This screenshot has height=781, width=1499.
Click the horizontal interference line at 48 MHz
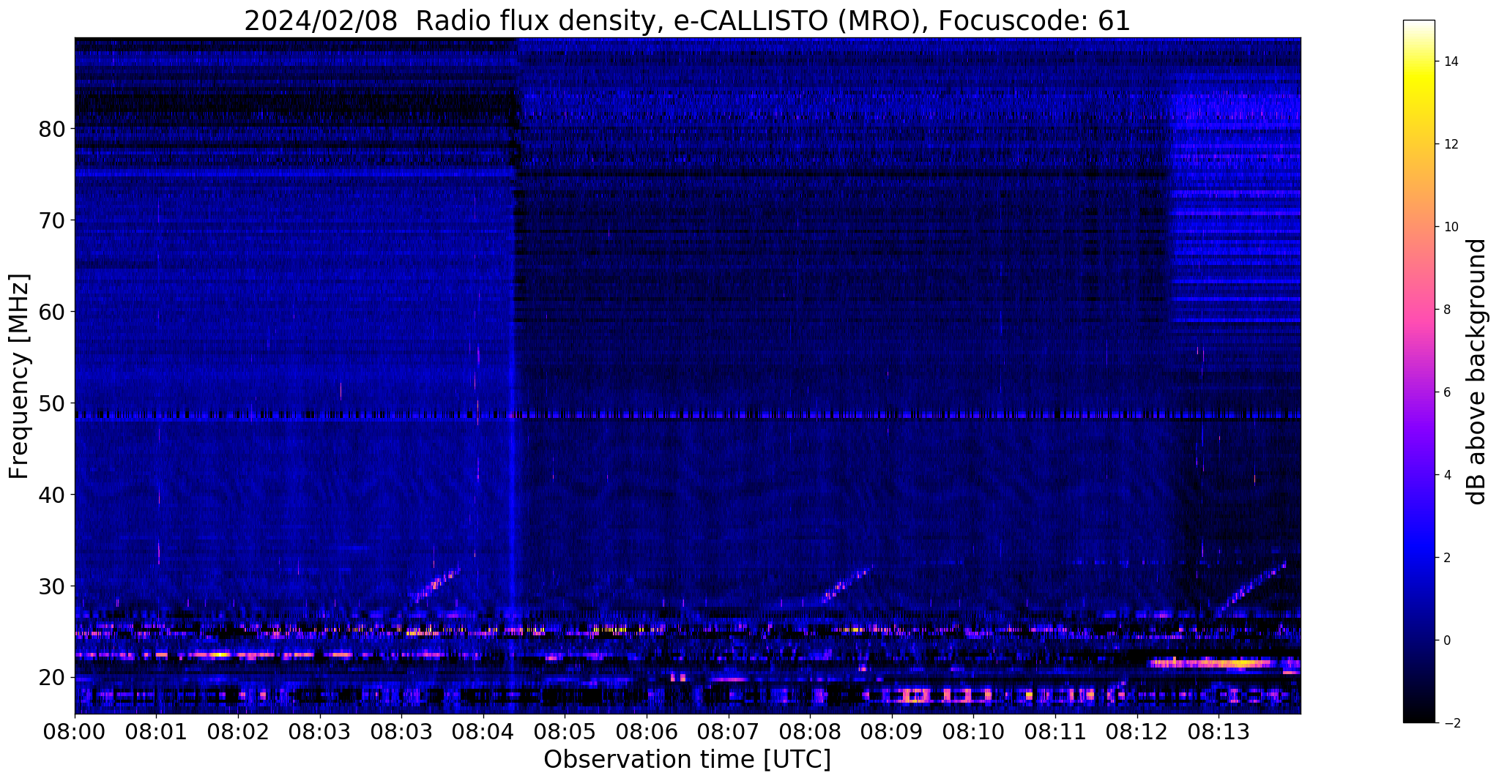[x=688, y=415]
